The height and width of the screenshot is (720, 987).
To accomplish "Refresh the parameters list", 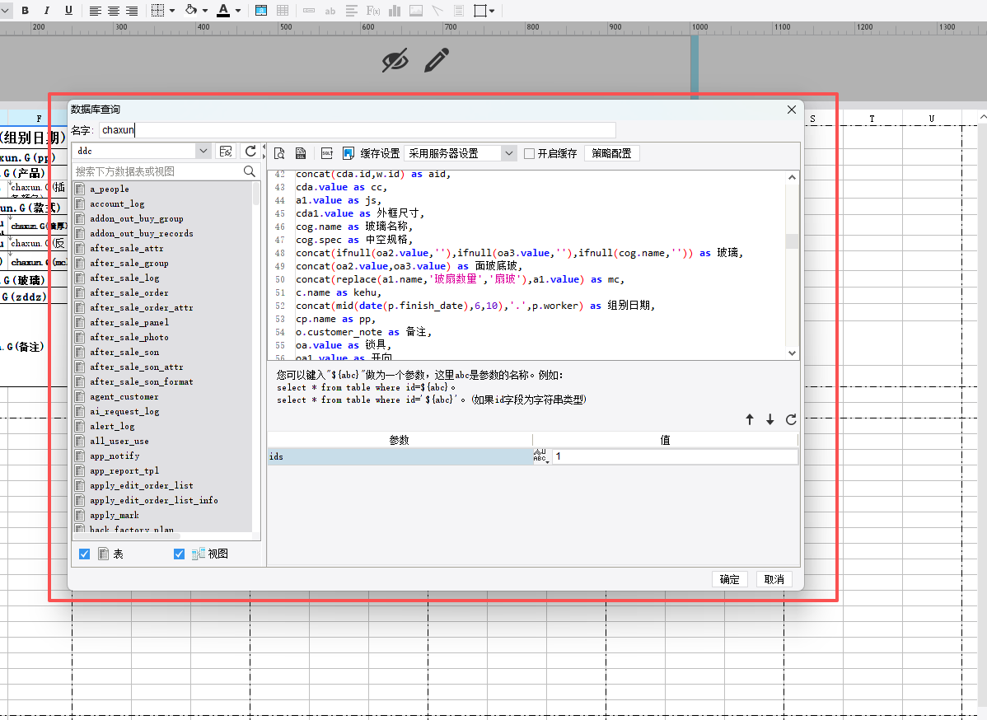I will coord(791,419).
